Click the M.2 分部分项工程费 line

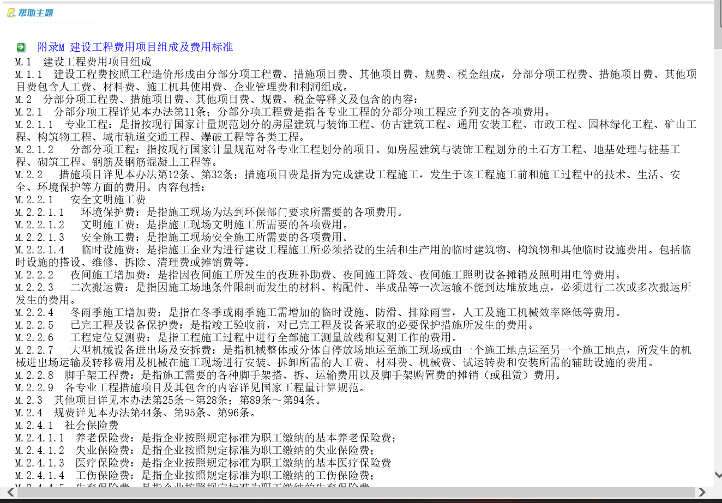click(x=217, y=100)
